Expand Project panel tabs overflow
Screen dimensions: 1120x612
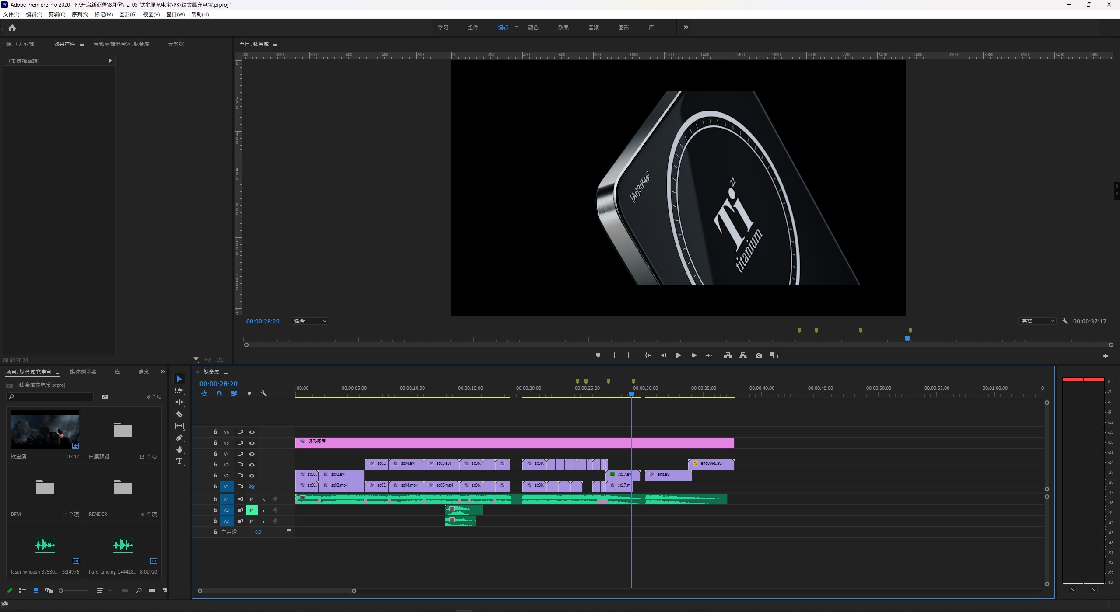click(x=163, y=372)
